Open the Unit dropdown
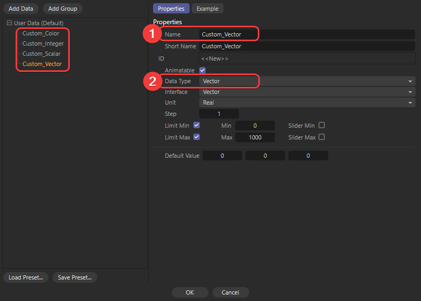 point(307,102)
